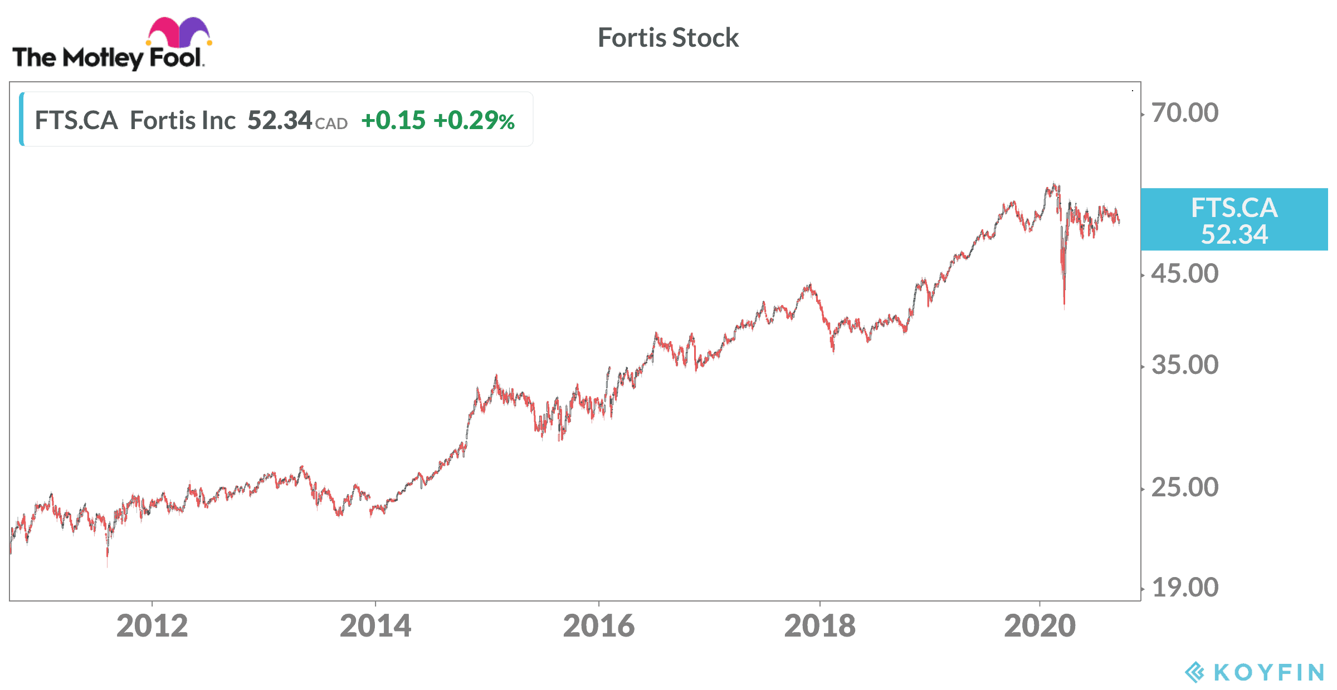
Task: Click the 70.00 y-axis price label
Action: (1185, 113)
